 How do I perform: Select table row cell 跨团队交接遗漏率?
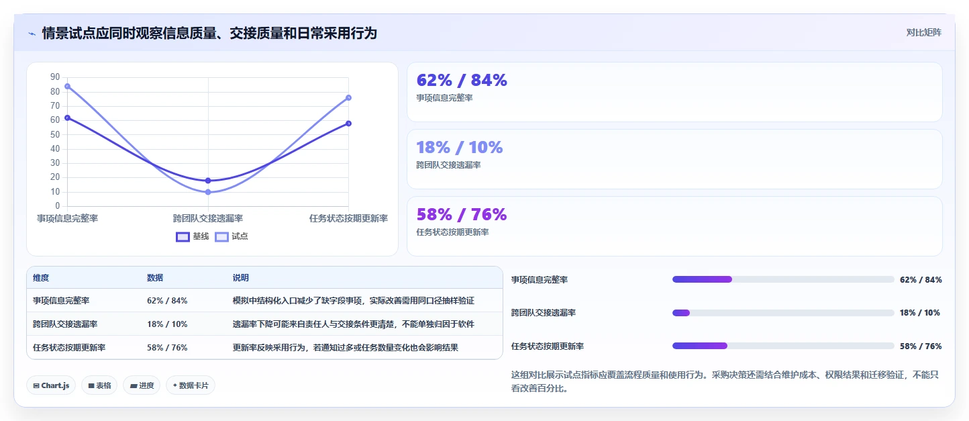coord(65,324)
